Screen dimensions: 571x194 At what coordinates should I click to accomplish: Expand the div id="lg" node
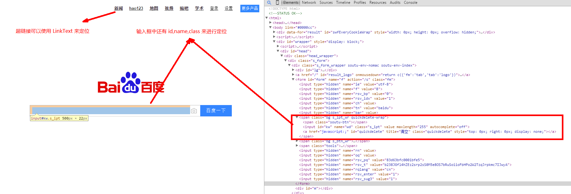(x=293, y=70)
